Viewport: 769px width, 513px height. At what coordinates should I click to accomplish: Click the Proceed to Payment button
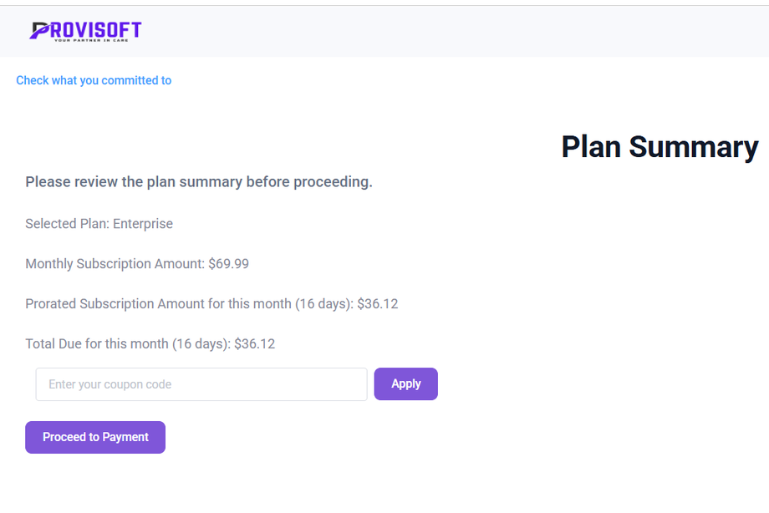95,437
